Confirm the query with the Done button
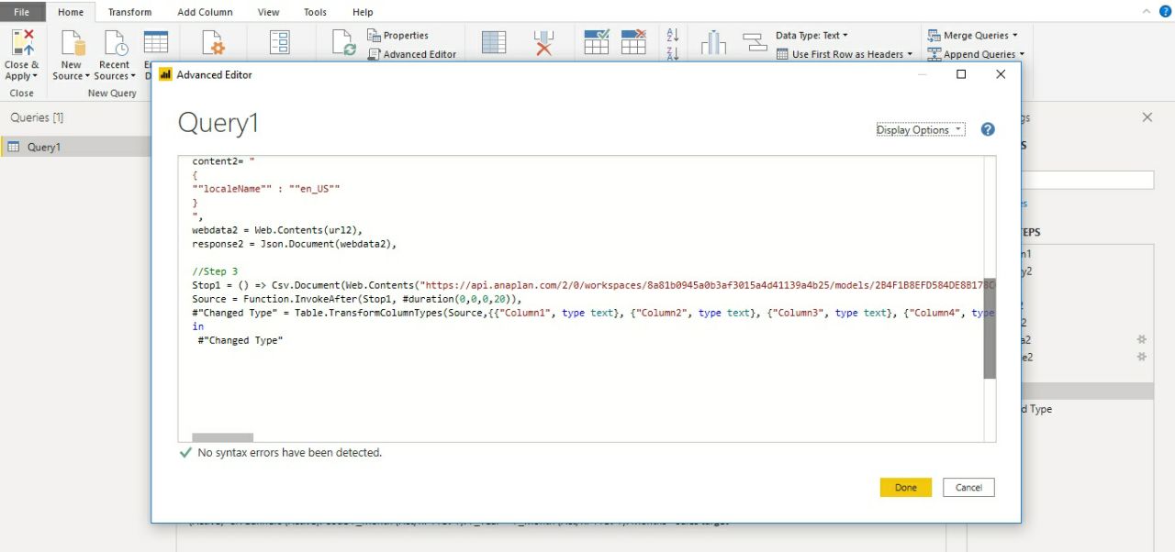Viewport: 1175px width, 552px height. tap(905, 488)
